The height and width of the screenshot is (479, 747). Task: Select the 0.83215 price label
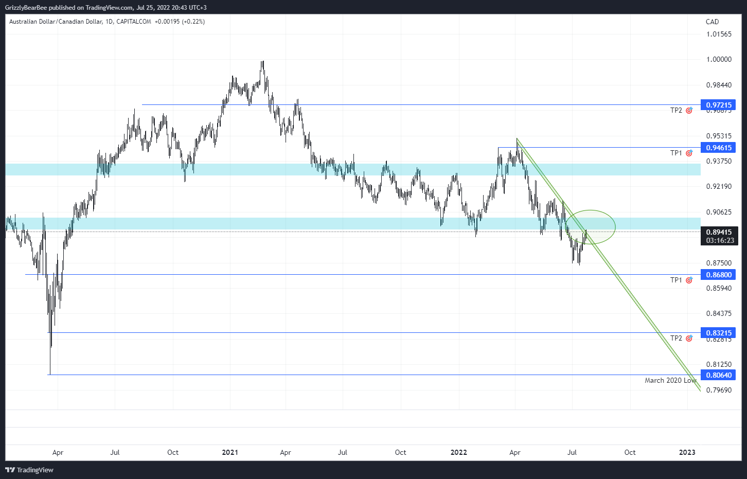point(718,333)
